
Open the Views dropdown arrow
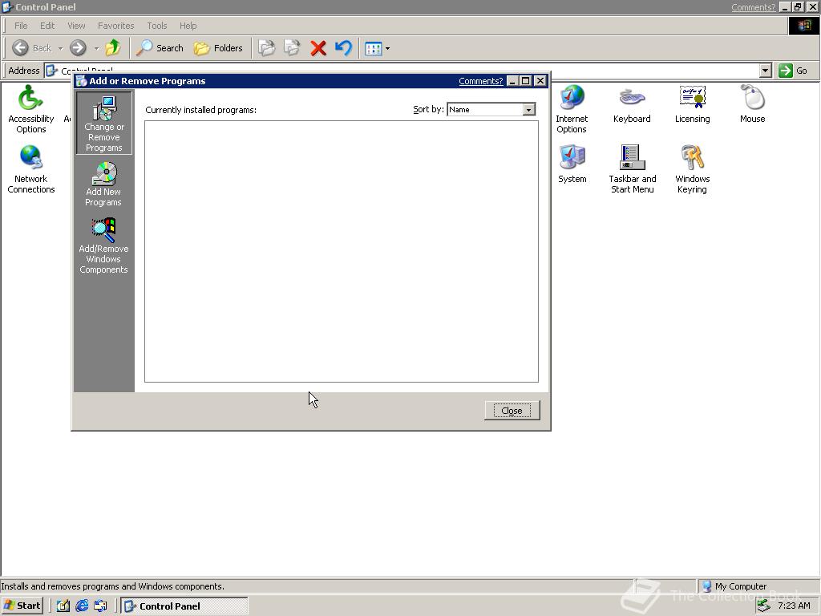[x=387, y=49]
